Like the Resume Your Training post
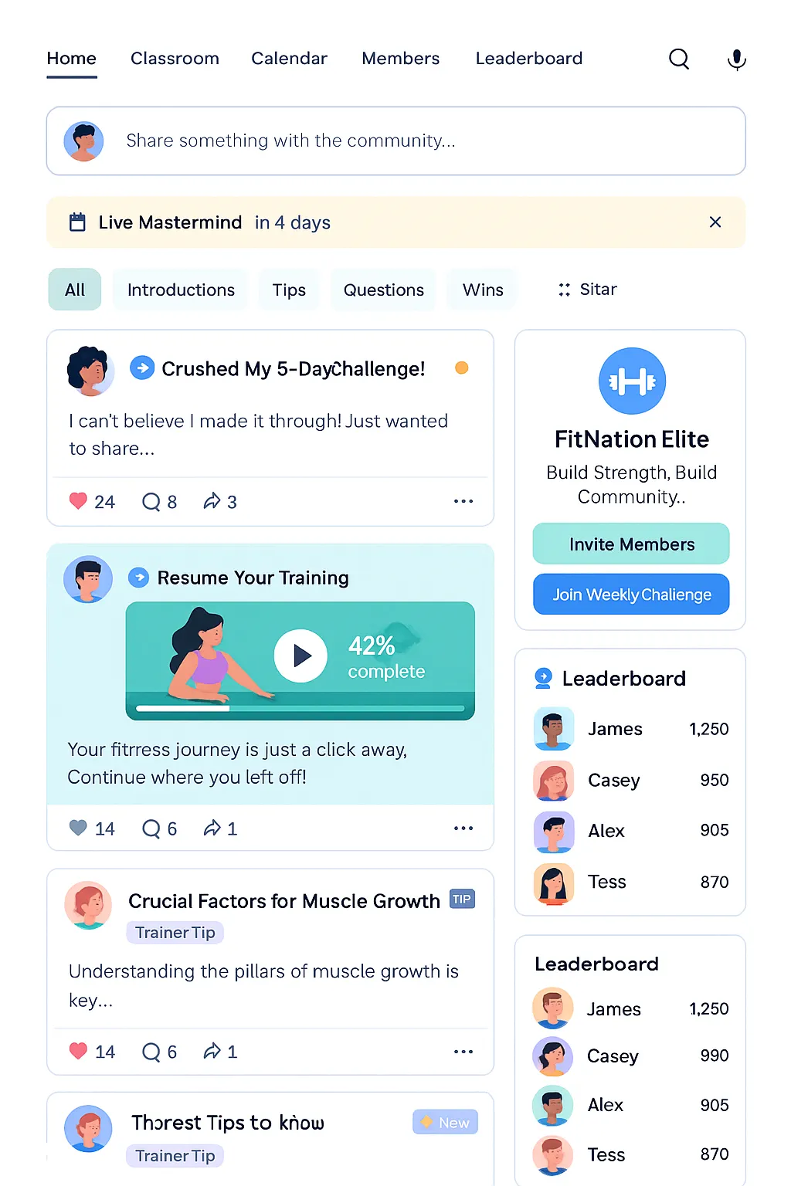This screenshot has height=1186, width=791. [x=78, y=828]
